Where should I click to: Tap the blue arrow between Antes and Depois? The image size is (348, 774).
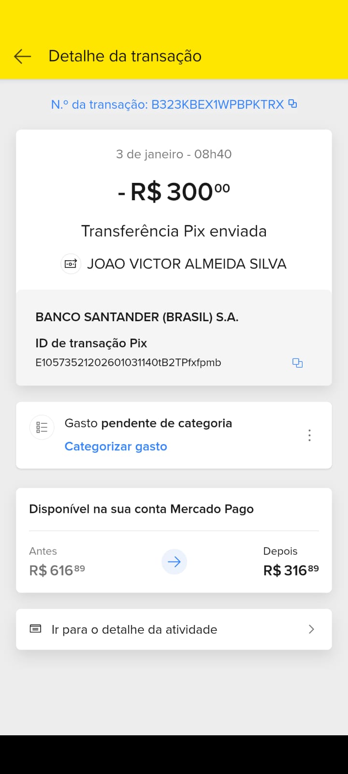[174, 562]
